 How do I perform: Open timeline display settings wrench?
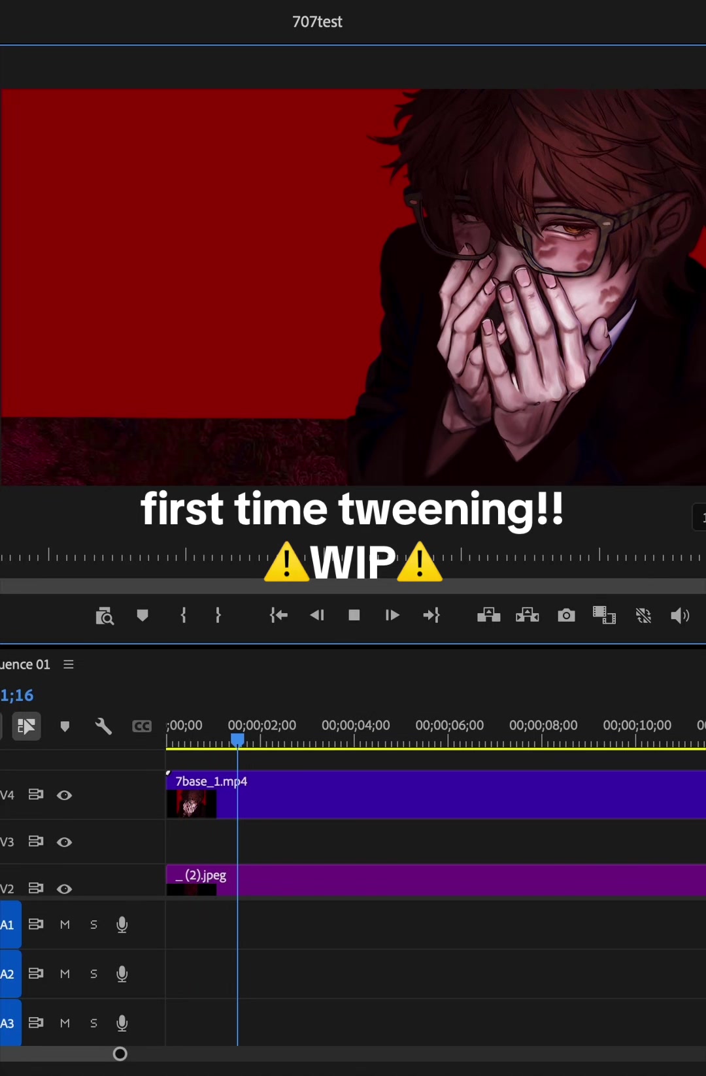[103, 726]
